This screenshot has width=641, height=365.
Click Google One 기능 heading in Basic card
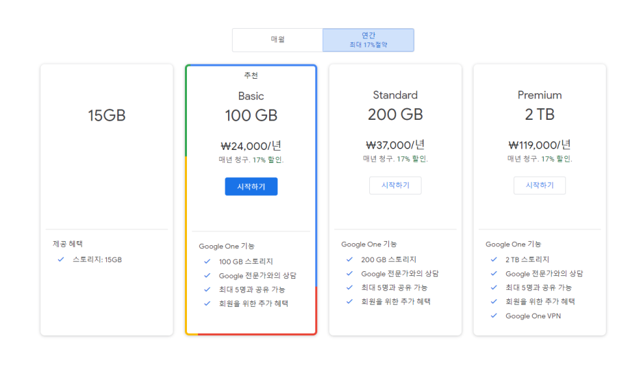click(227, 246)
